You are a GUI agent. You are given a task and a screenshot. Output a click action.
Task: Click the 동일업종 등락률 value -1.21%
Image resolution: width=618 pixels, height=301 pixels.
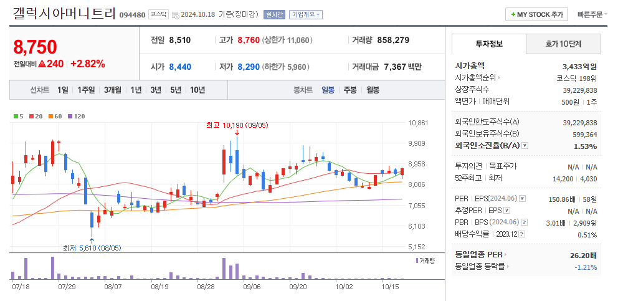click(x=586, y=267)
